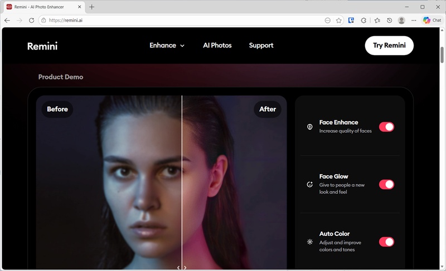The height and width of the screenshot is (271, 446).
Task: Open the browser settings ellipsis menu
Action: [414, 20]
